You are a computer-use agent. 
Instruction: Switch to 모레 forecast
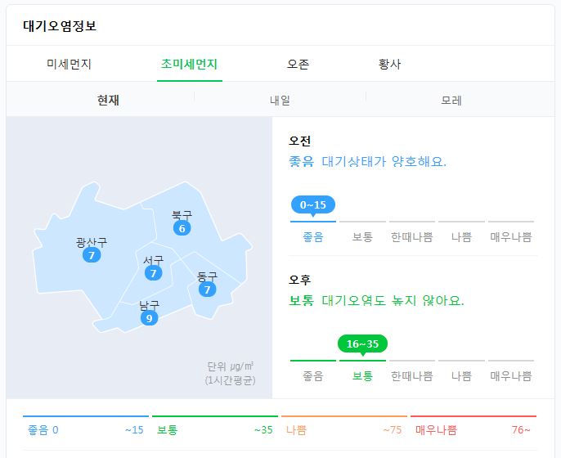point(451,100)
